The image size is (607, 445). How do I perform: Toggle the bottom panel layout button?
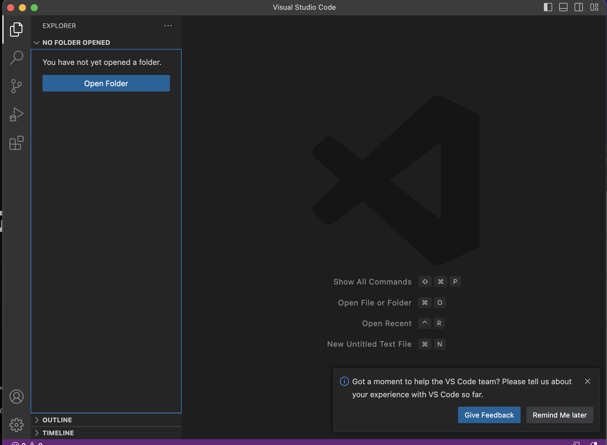point(563,7)
